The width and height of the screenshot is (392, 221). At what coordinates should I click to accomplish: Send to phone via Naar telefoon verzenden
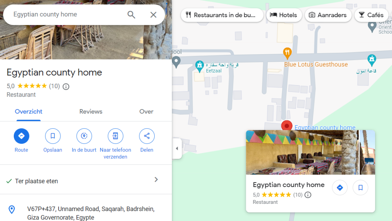pyautogui.click(x=115, y=136)
